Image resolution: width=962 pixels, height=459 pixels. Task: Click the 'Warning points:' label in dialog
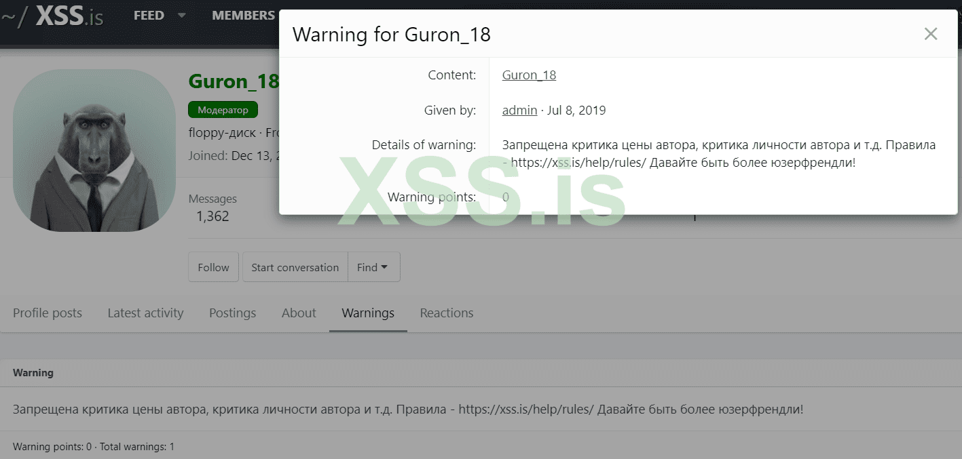tap(432, 197)
